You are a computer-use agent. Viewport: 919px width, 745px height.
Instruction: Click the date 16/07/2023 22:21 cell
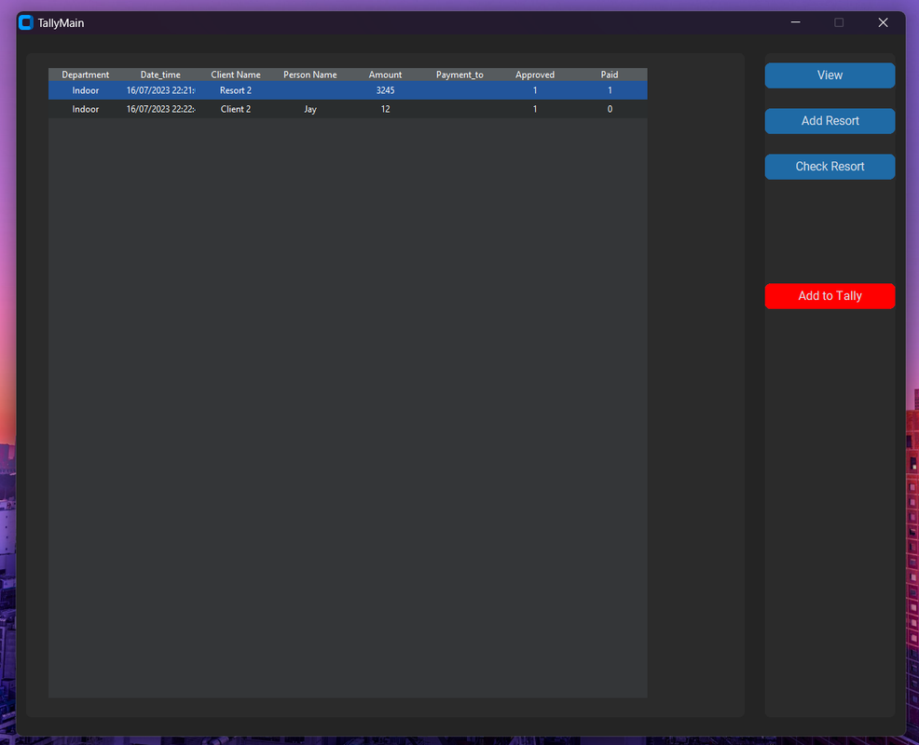[160, 90]
